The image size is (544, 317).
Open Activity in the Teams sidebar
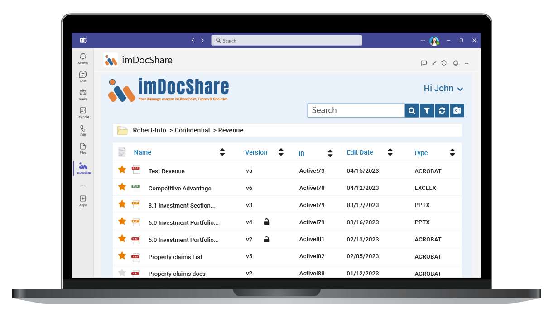tap(83, 58)
